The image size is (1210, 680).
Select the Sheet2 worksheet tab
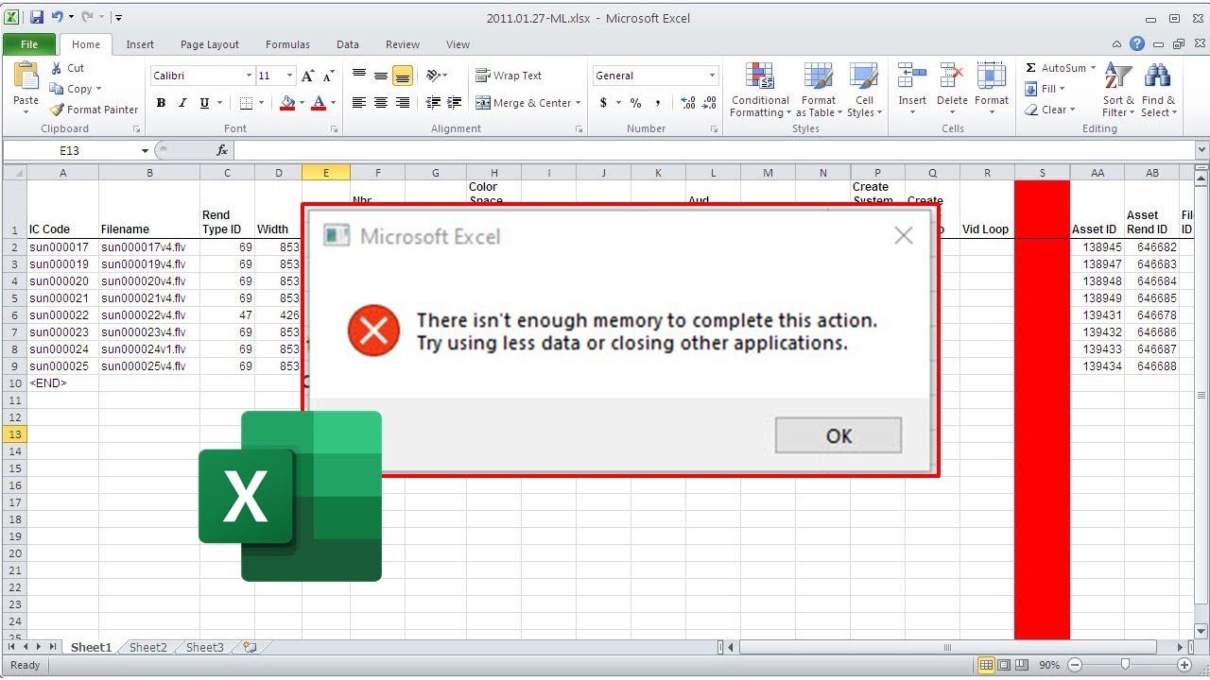click(147, 648)
